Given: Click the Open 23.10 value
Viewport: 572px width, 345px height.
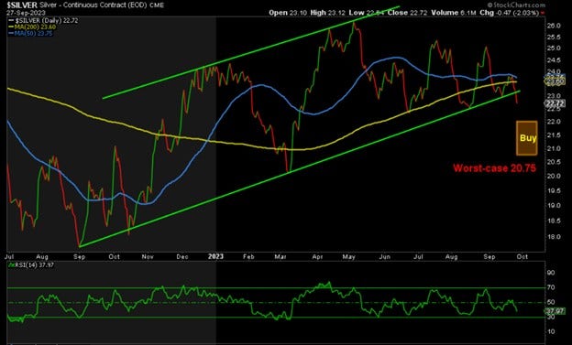Looking at the screenshot, I should 288,13.
